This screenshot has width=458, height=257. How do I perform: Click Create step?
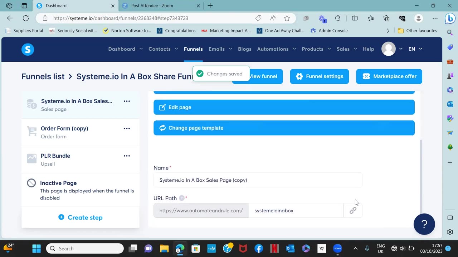click(x=81, y=217)
